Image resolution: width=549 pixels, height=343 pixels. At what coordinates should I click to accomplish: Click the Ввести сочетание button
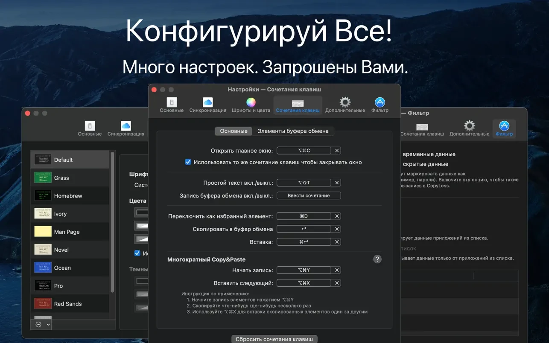tap(309, 195)
